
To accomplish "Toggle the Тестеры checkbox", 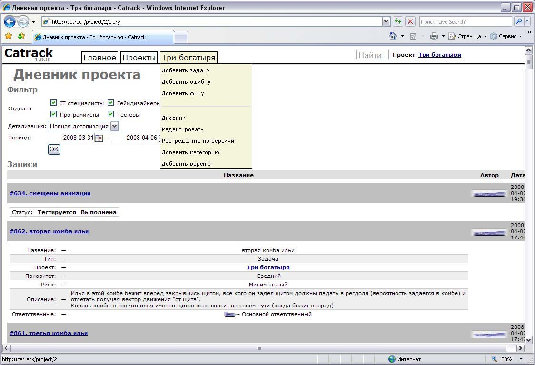I will [111, 114].
